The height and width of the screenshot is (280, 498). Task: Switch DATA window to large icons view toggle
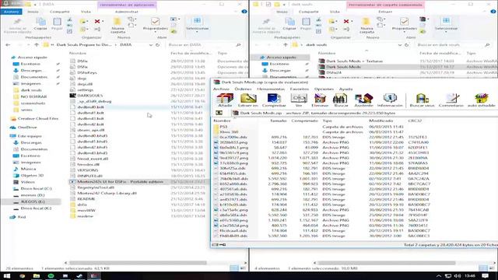pyautogui.click(x=243, y=268)
